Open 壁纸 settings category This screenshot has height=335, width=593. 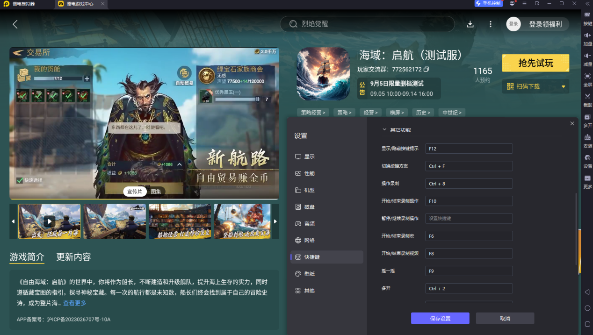[x=327, y=274]
